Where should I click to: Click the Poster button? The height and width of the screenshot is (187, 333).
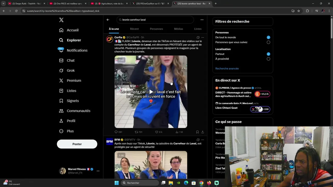coord(77,144)
